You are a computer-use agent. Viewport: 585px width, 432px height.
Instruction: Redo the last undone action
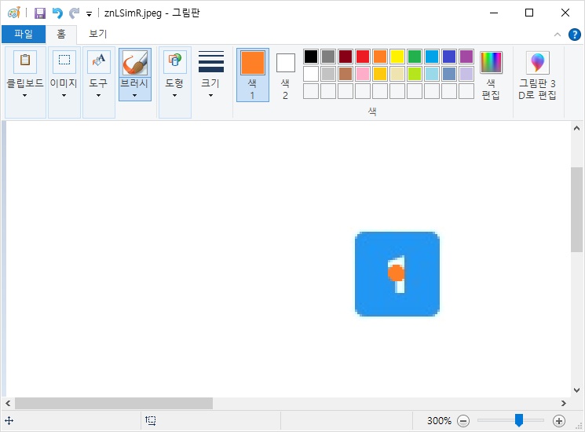(x=75, y=13)
